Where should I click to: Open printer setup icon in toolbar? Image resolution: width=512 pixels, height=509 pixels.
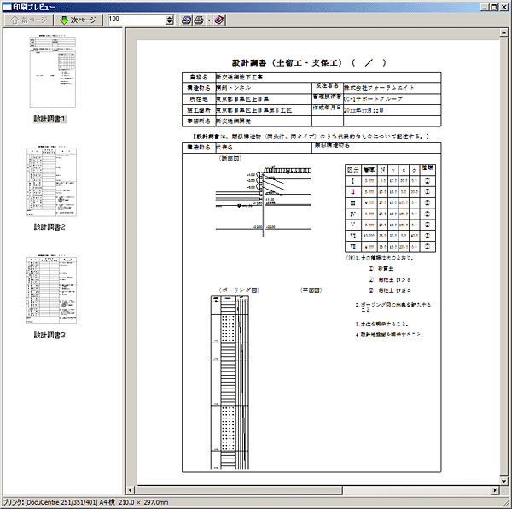click(186, 20)
